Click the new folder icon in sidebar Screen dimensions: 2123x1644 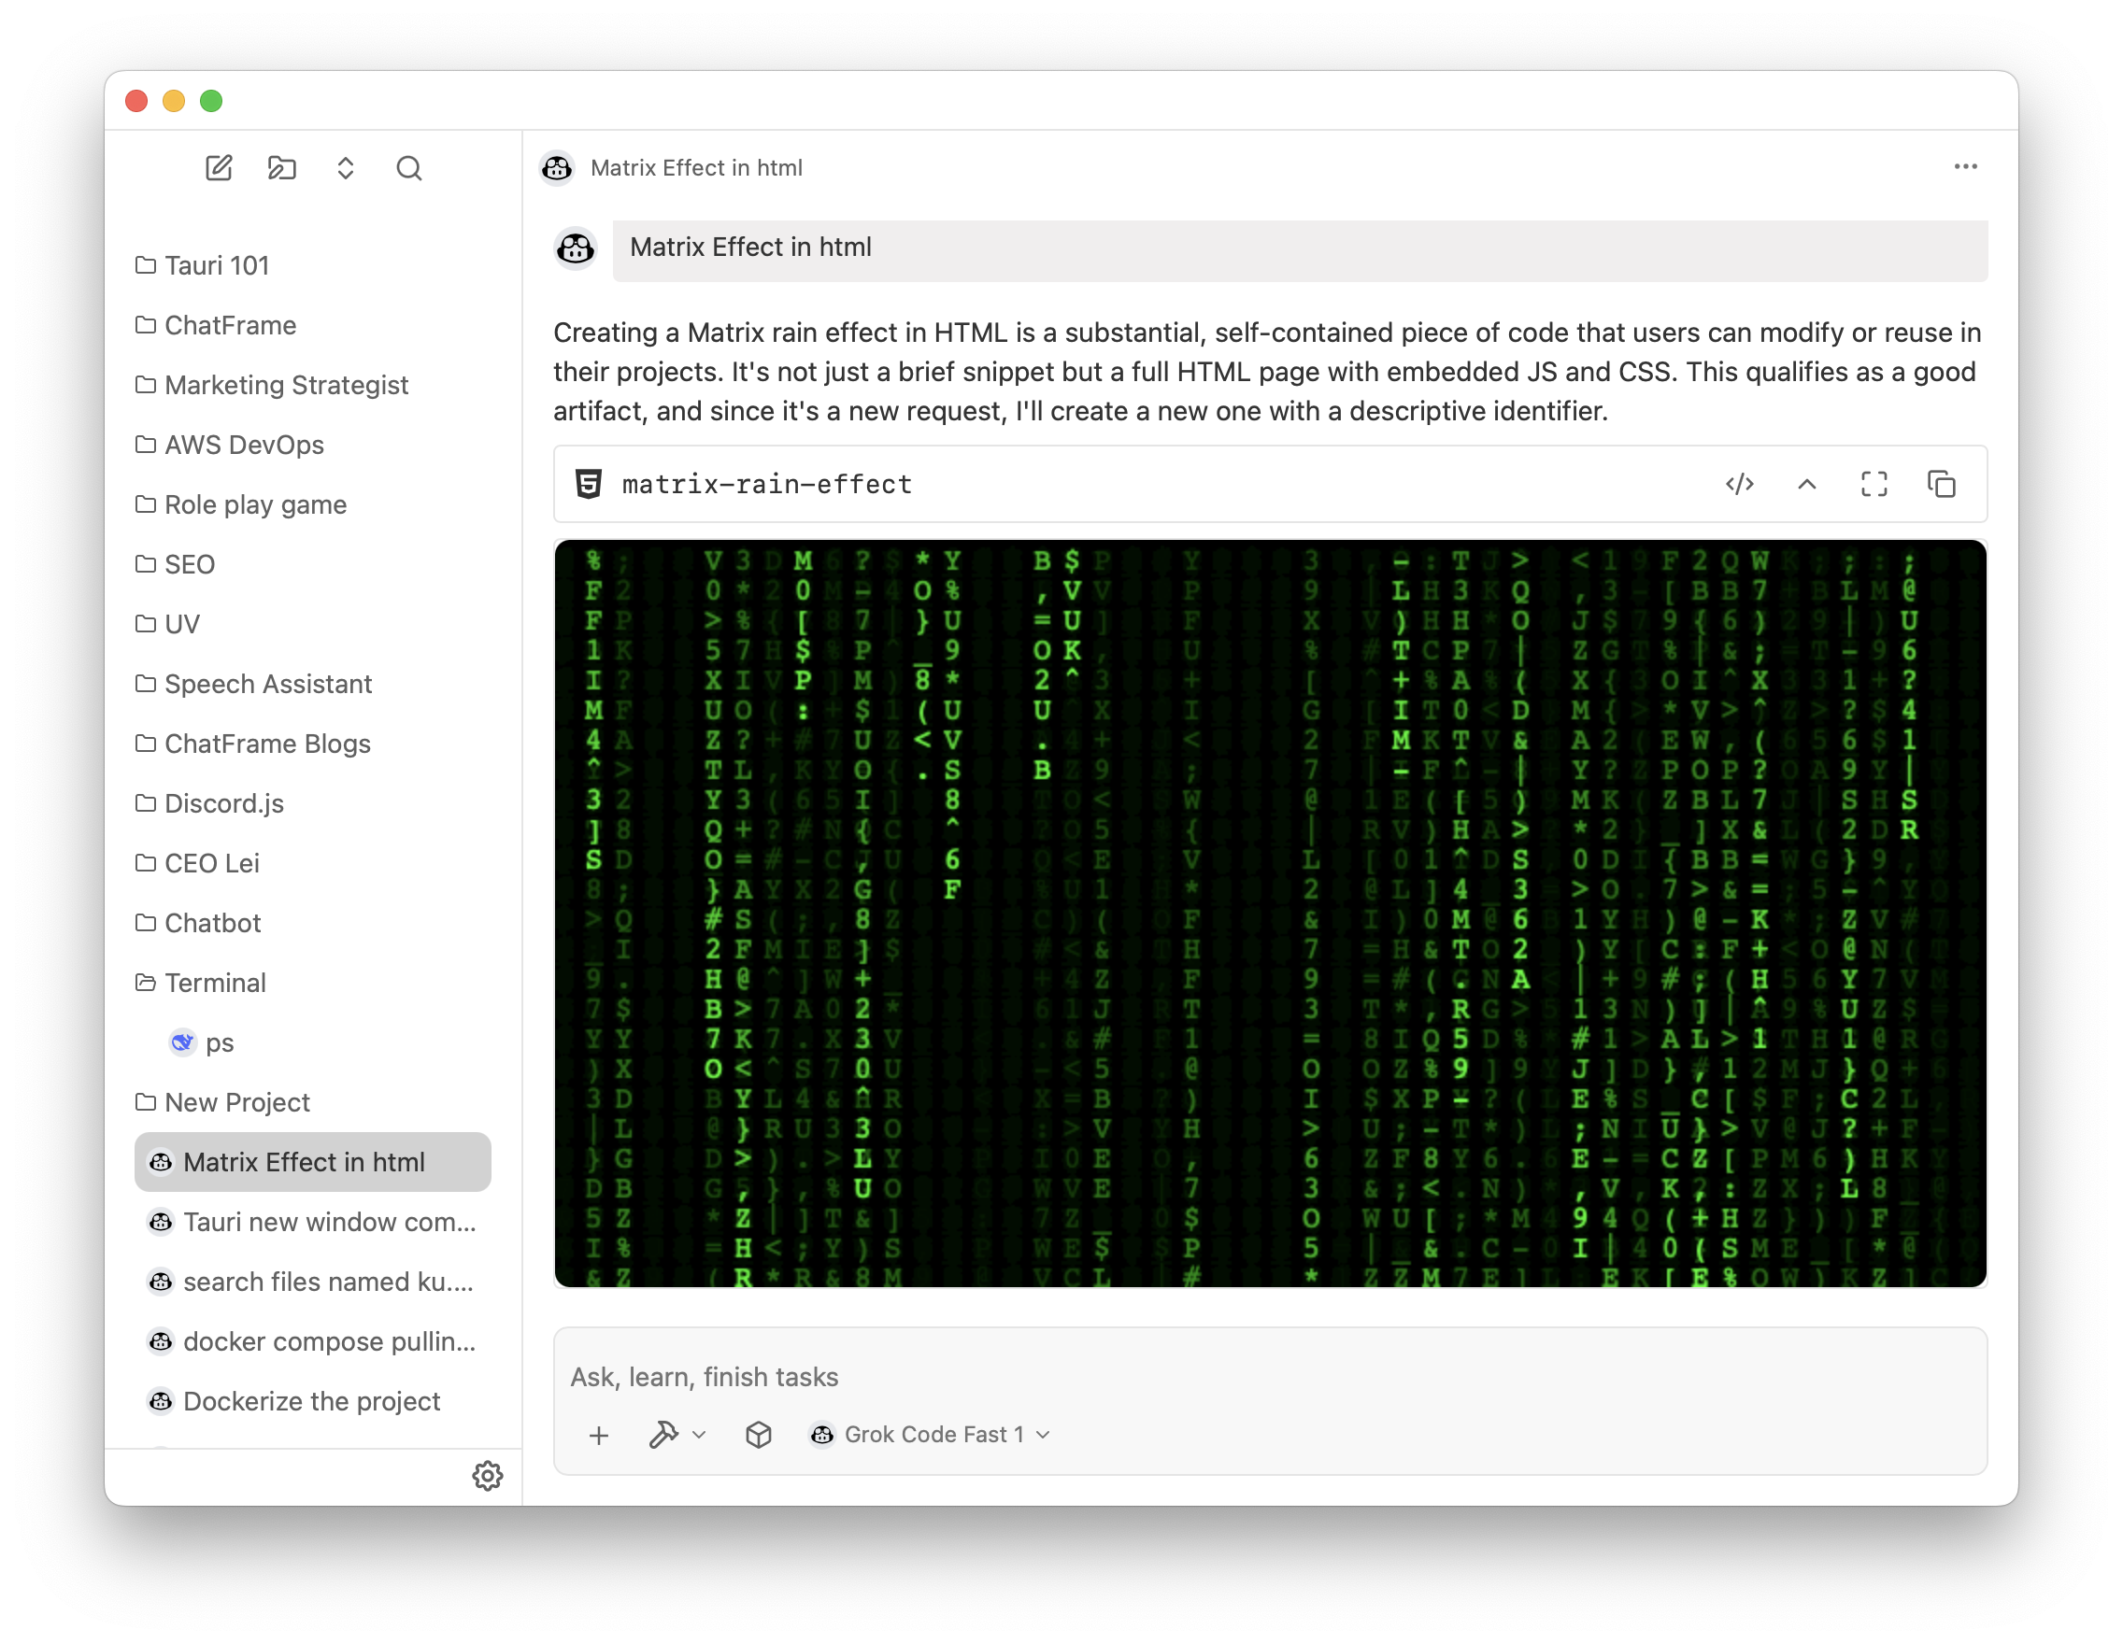(282, 168)
